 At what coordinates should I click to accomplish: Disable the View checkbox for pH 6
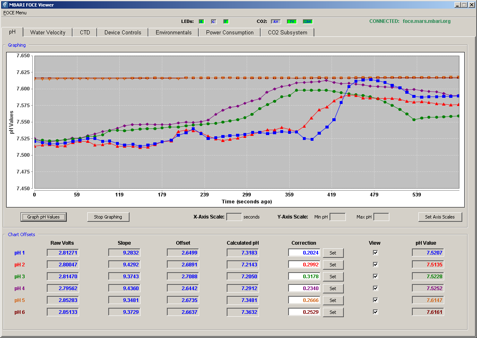point(375,312)
